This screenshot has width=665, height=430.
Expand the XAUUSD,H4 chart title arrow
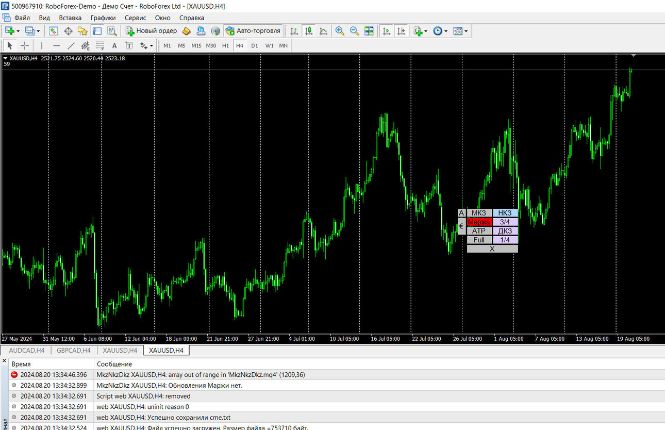[6, 58]
